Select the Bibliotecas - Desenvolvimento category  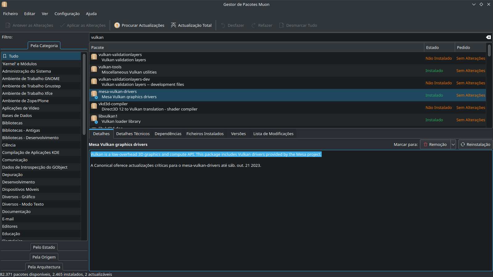click(41, 138)
